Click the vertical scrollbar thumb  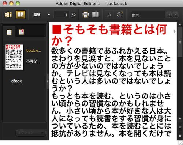pos(180,42)
